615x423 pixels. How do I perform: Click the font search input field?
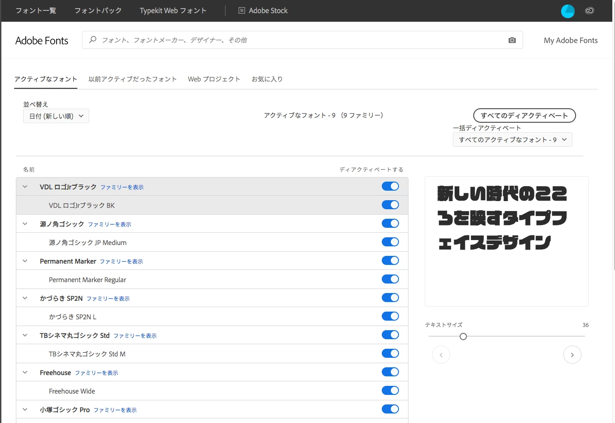(x=303, y=40)
